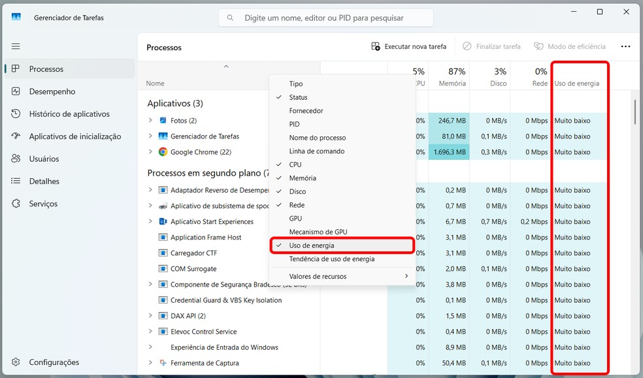643x378 pixels.
Task: Open the Serviços section
Action: [x=43, y=204]
